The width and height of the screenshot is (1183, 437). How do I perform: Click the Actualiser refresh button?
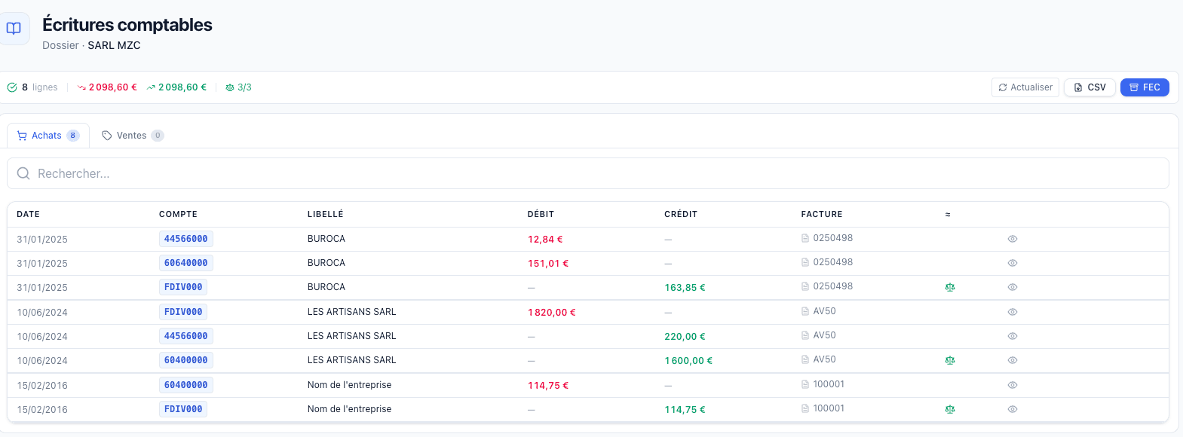pos(1025,87)
